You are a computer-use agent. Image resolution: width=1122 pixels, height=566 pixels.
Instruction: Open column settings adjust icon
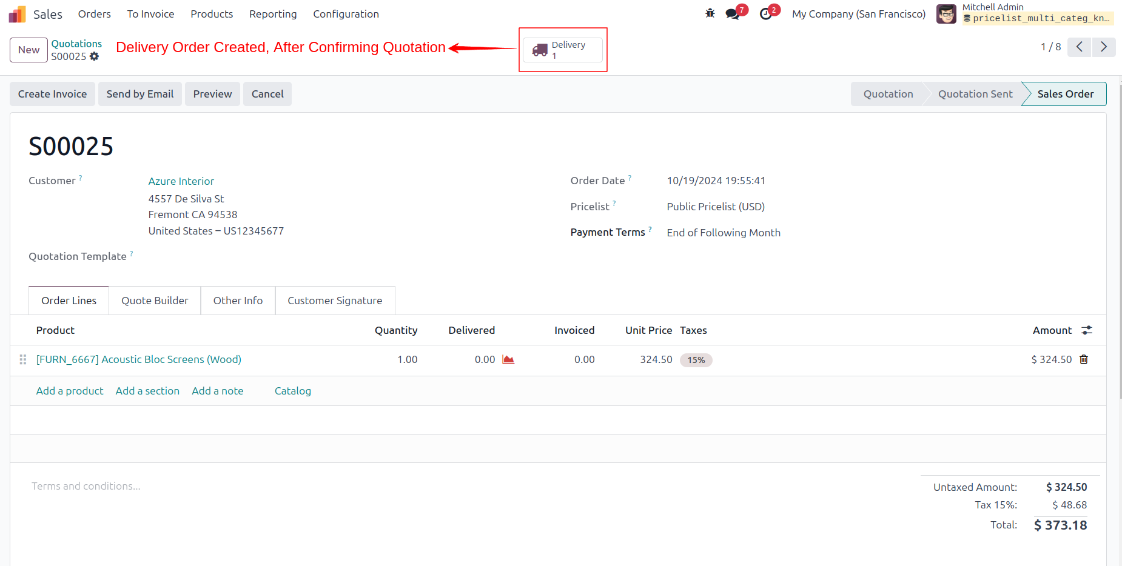1087,330
